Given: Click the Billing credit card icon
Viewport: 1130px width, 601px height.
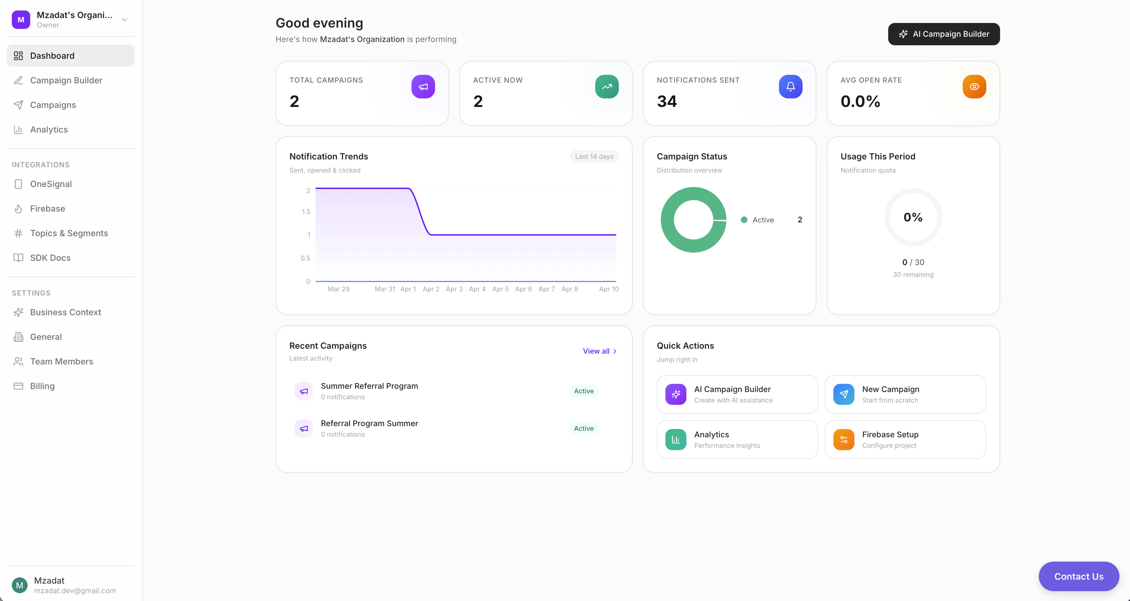Looking at the screenshot, I should pyautogui.click(x=18, y=386).
